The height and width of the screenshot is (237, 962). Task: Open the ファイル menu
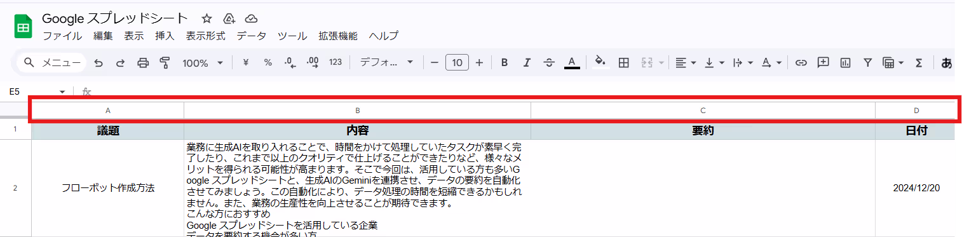click(62, 36)
